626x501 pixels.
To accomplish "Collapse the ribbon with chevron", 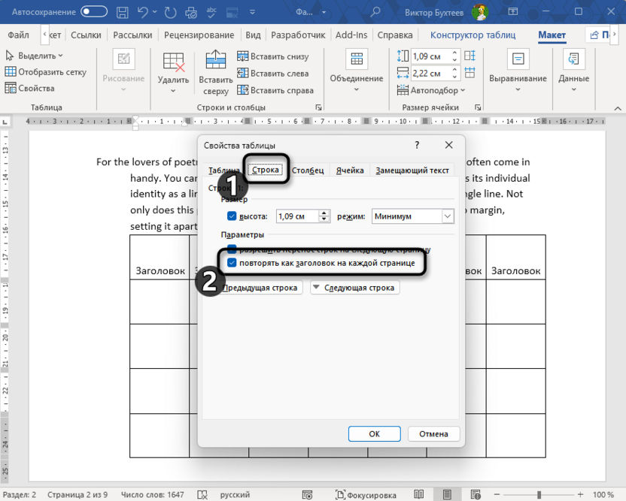I will tap(617, 108).
